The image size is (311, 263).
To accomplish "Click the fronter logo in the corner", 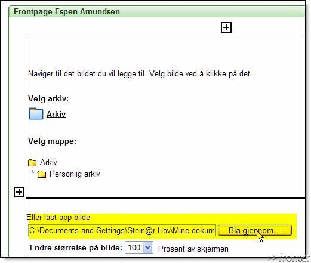I will click(288, 258).
